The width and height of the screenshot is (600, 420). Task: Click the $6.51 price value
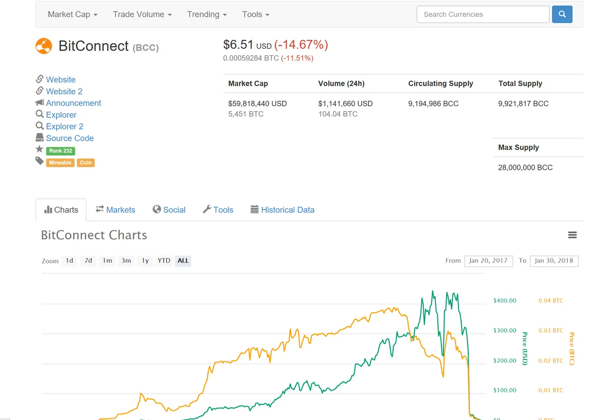238,45
